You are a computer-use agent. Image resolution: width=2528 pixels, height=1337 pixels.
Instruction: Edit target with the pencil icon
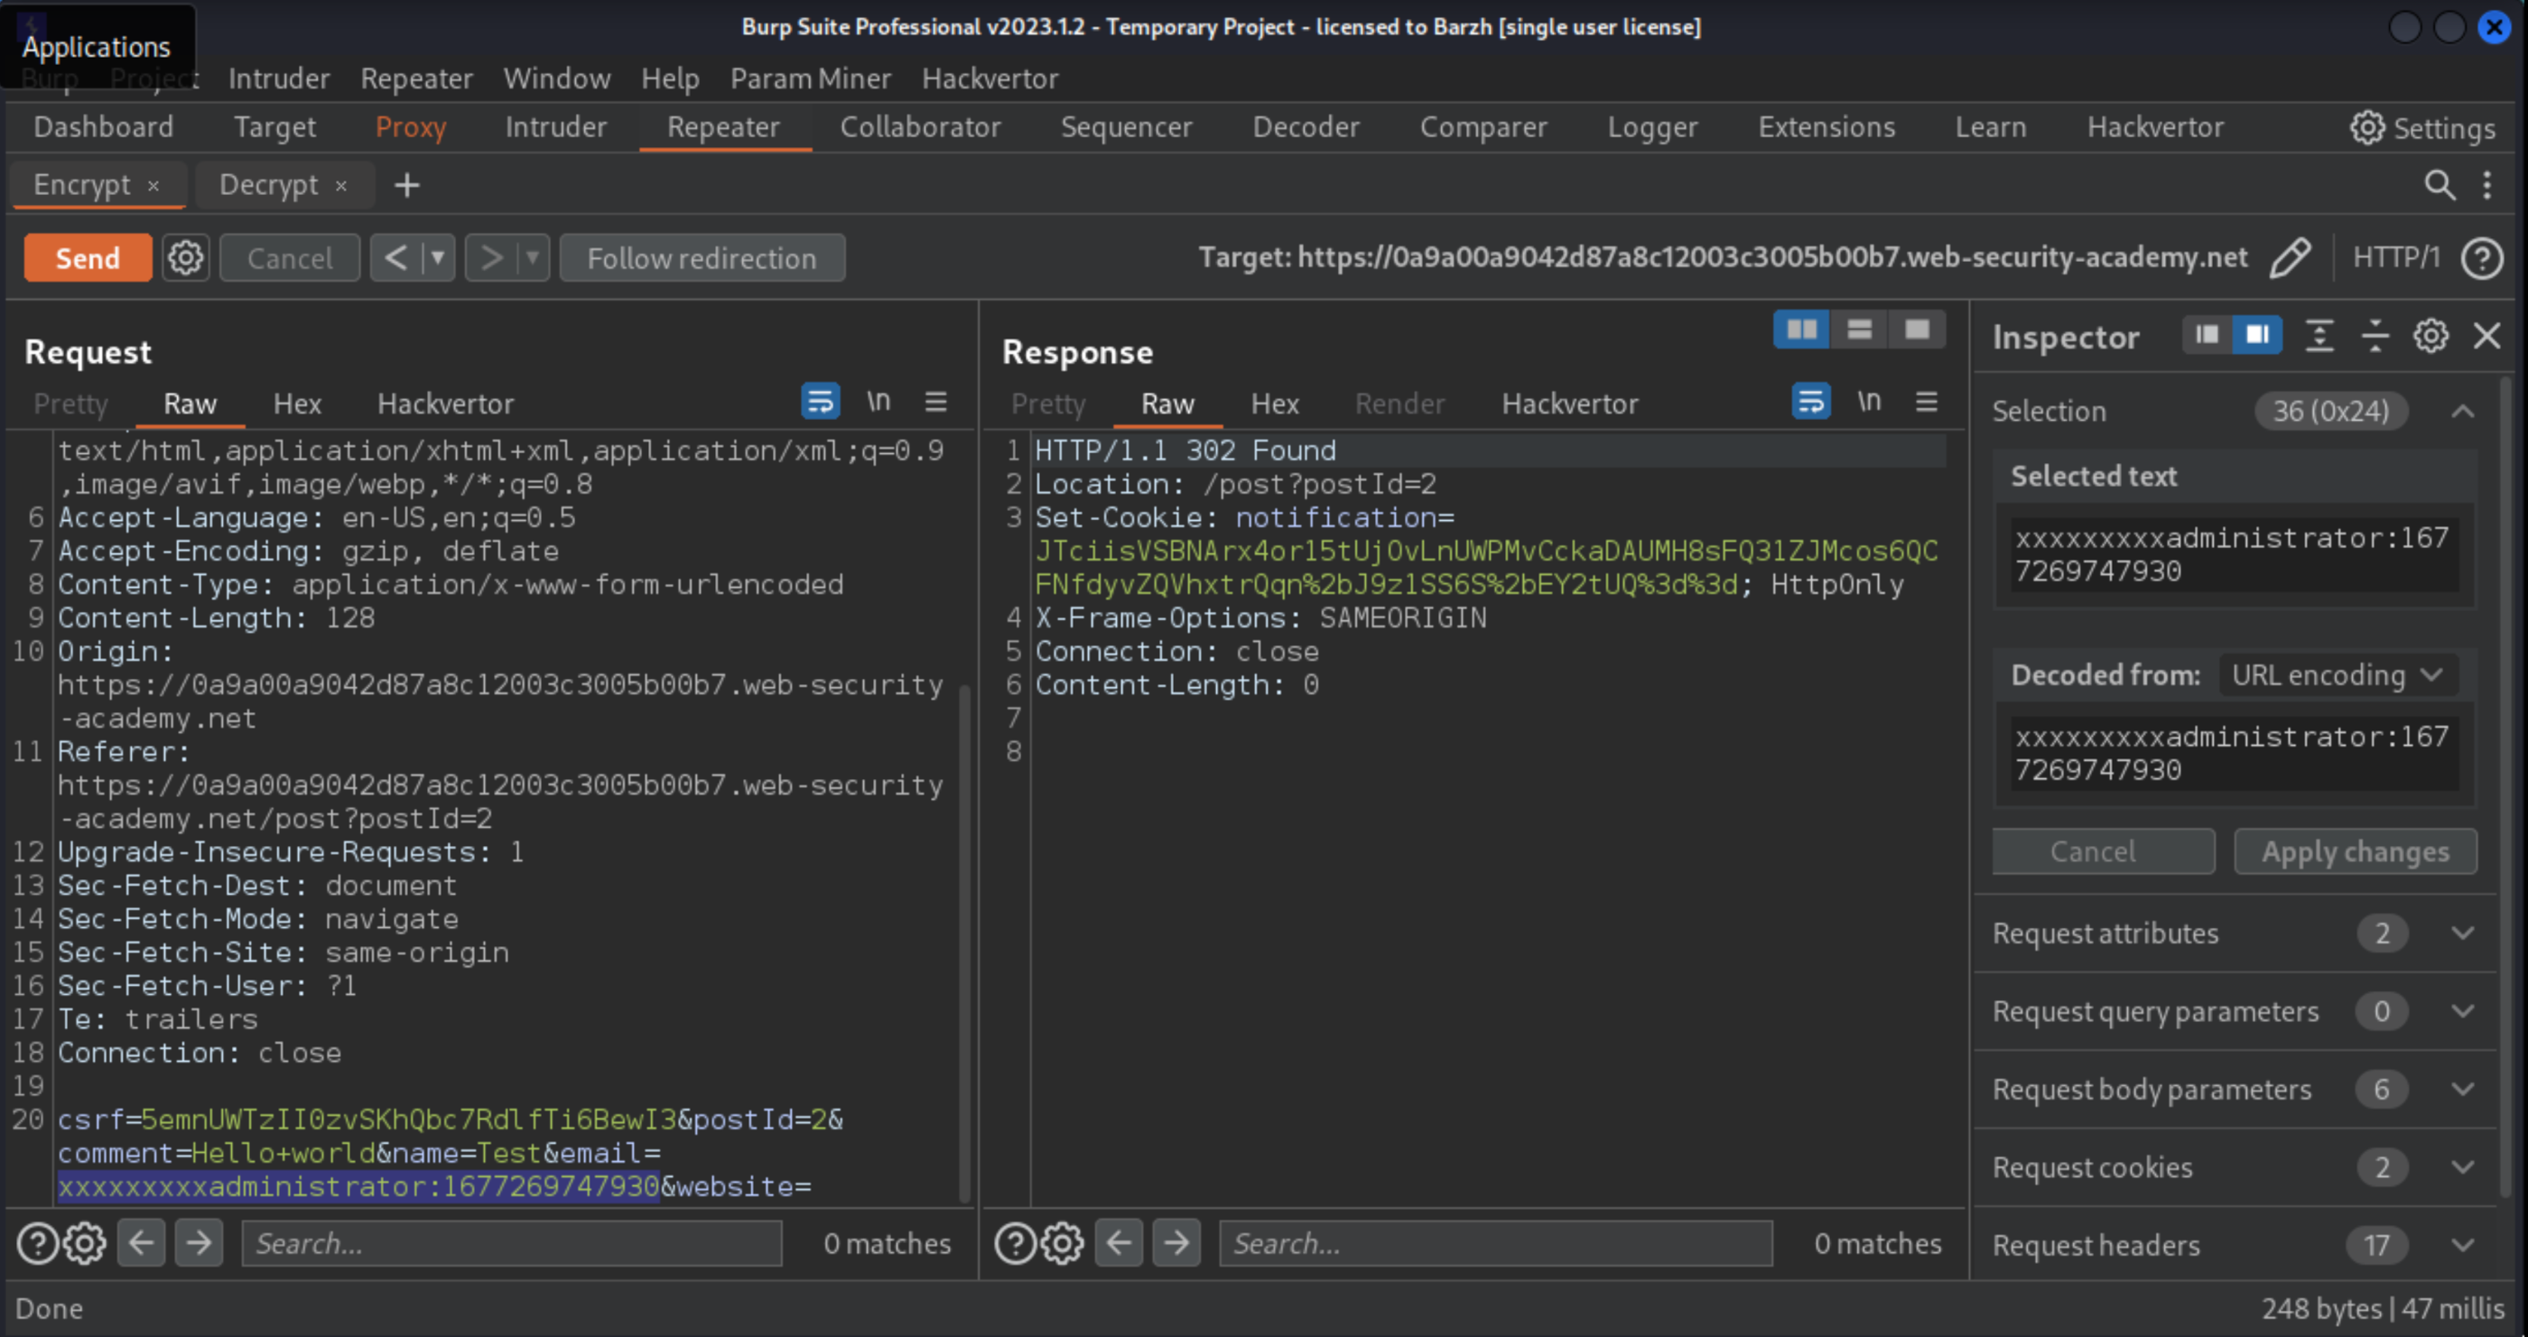click(x=2291, y=258)
